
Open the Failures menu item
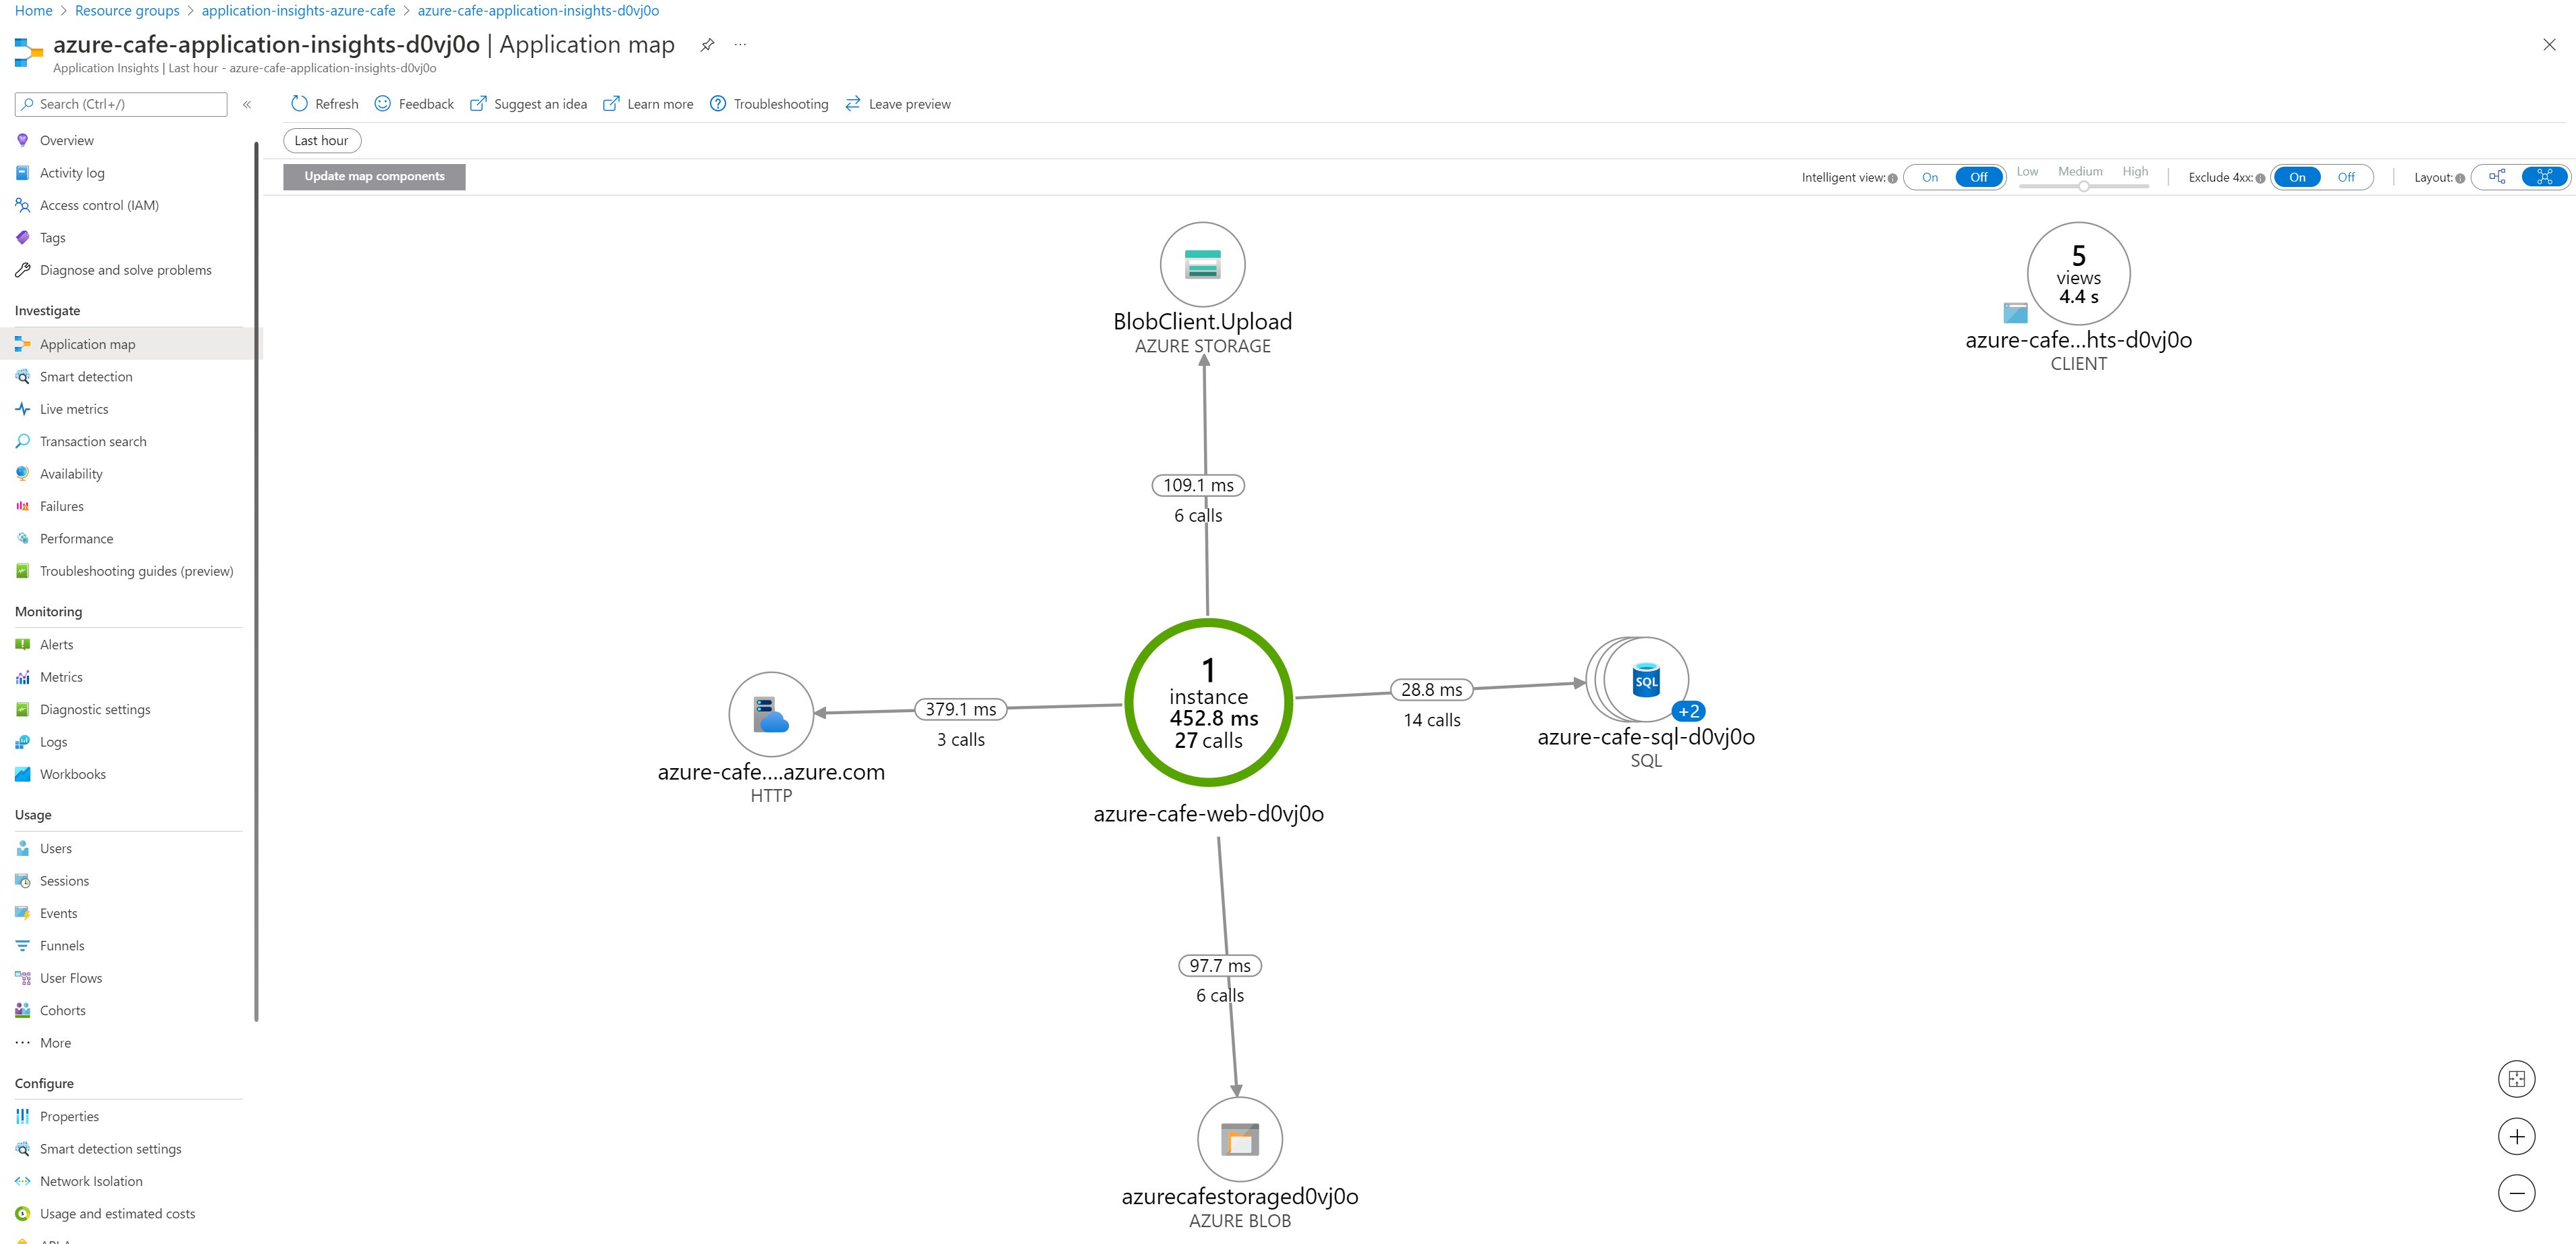coord(62,506)
